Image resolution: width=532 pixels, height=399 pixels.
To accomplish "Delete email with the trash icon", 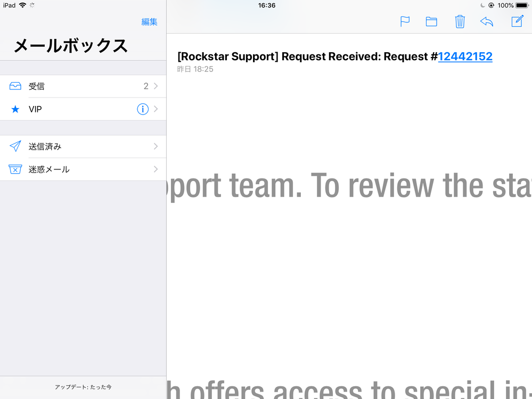I will (x=460, y=21).
